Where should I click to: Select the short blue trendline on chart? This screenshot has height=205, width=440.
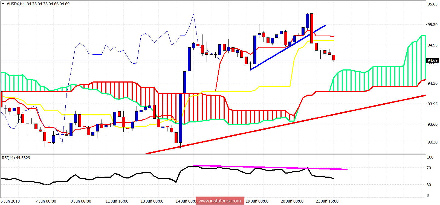pos(288,48)
